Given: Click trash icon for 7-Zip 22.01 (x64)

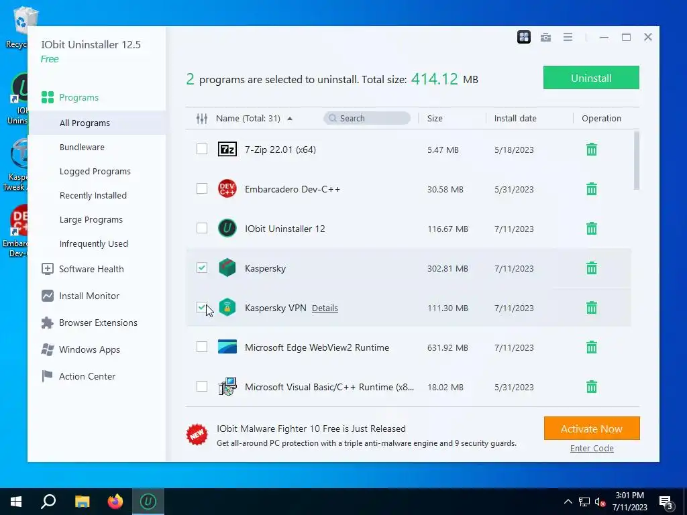Looking at the screenshot, I should pyautogui.click(x=592, y=150).
